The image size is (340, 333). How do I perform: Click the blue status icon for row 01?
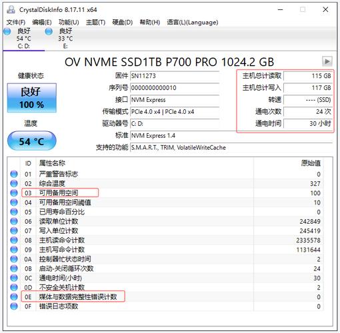14,174
